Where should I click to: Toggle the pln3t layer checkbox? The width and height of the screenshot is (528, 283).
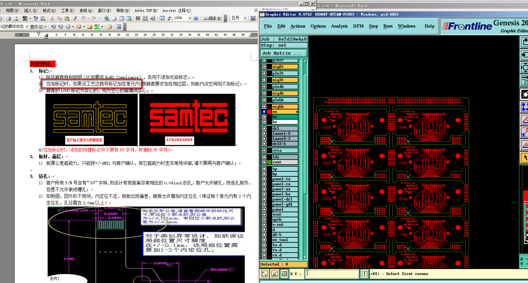pyautogui.click(x=264, y=73)
